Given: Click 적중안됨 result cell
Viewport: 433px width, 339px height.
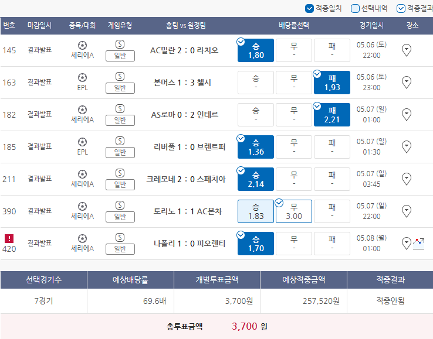Looking at the screenshot, I should (x=391, y=301).
